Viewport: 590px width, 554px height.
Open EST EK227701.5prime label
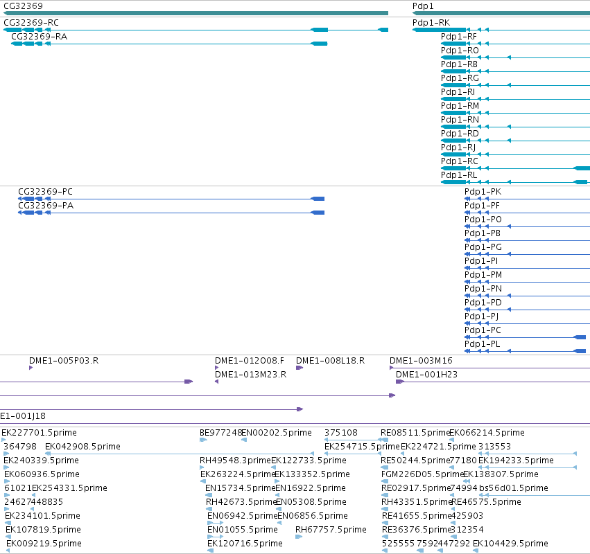click(39, 433)
